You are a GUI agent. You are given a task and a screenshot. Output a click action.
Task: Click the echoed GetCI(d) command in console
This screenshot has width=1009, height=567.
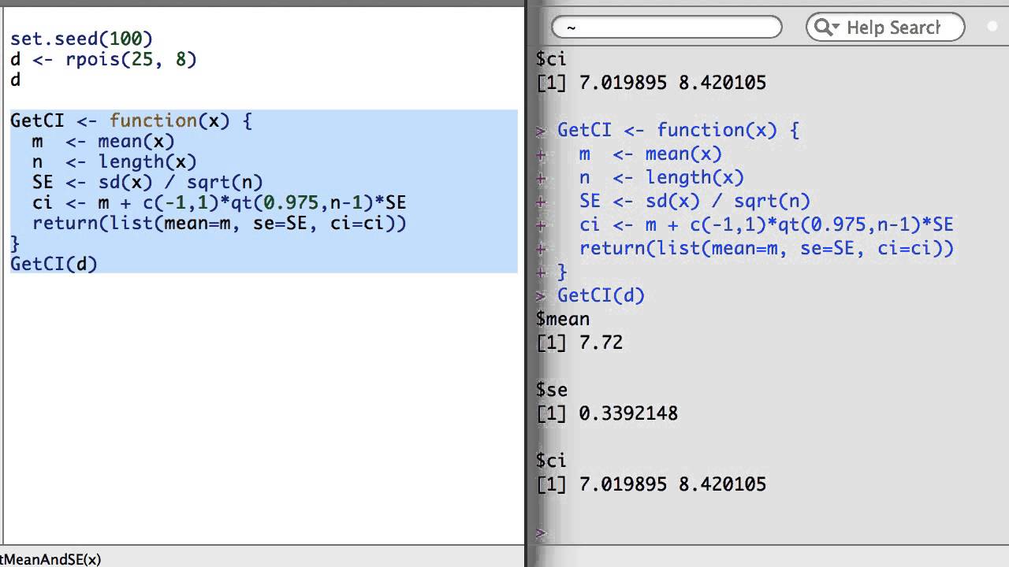pos(601,295)
